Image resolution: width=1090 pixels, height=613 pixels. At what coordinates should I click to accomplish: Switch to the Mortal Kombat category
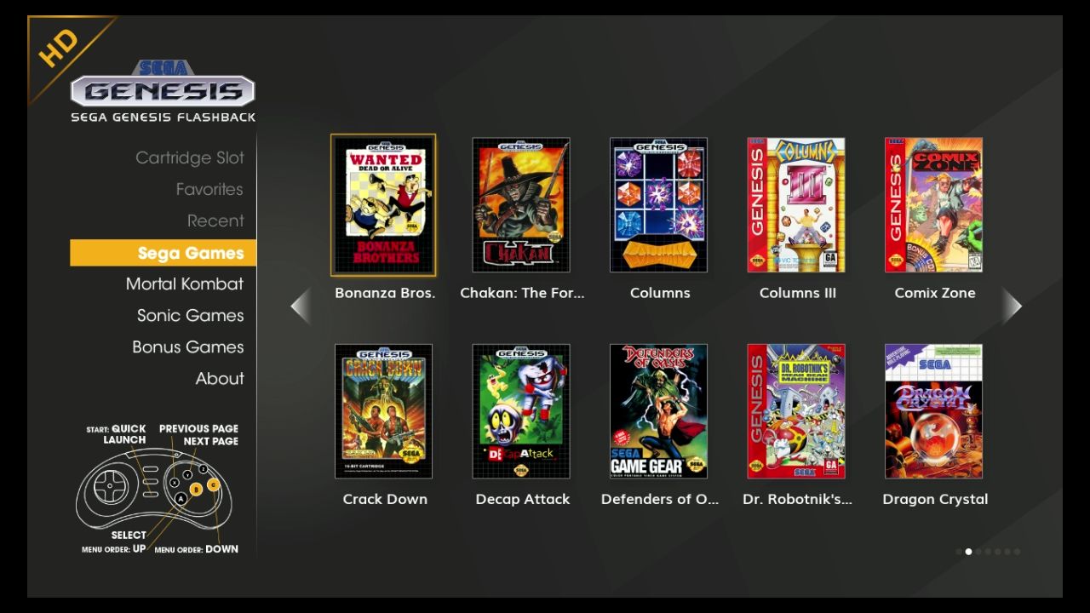(185, 284)
